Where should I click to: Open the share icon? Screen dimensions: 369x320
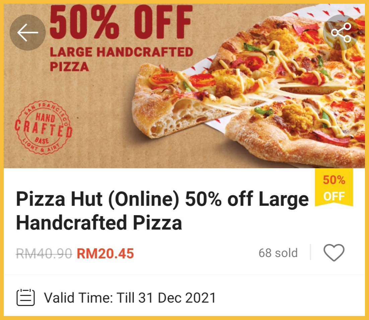341,33
